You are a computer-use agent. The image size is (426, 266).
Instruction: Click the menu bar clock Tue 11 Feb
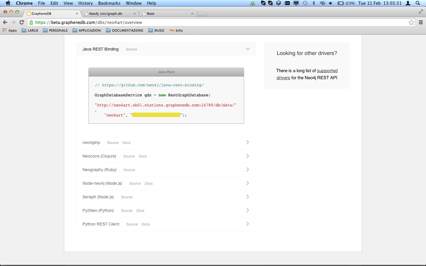[x=380, y=3]
